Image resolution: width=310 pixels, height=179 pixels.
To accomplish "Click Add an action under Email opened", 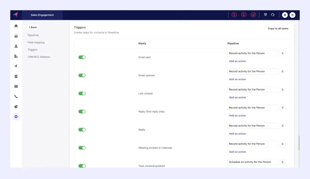I will tap(237, 79).
